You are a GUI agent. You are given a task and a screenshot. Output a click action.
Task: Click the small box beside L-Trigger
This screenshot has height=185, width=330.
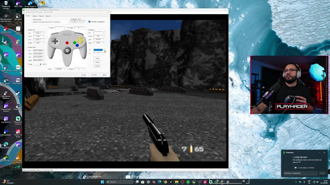click(65, 27)
